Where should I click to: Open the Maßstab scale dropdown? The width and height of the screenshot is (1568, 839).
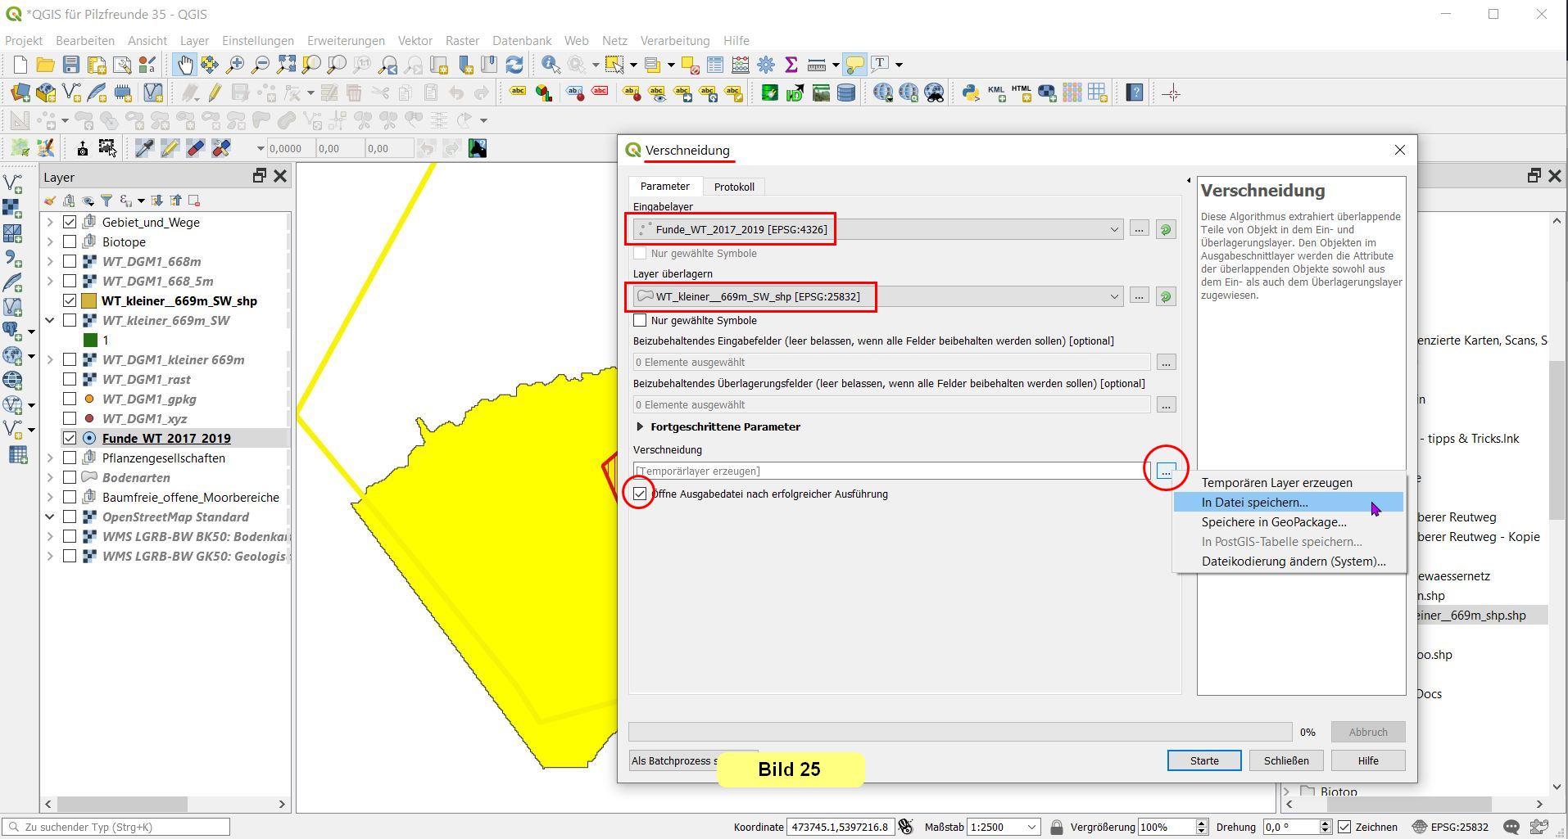(1031, 827)
